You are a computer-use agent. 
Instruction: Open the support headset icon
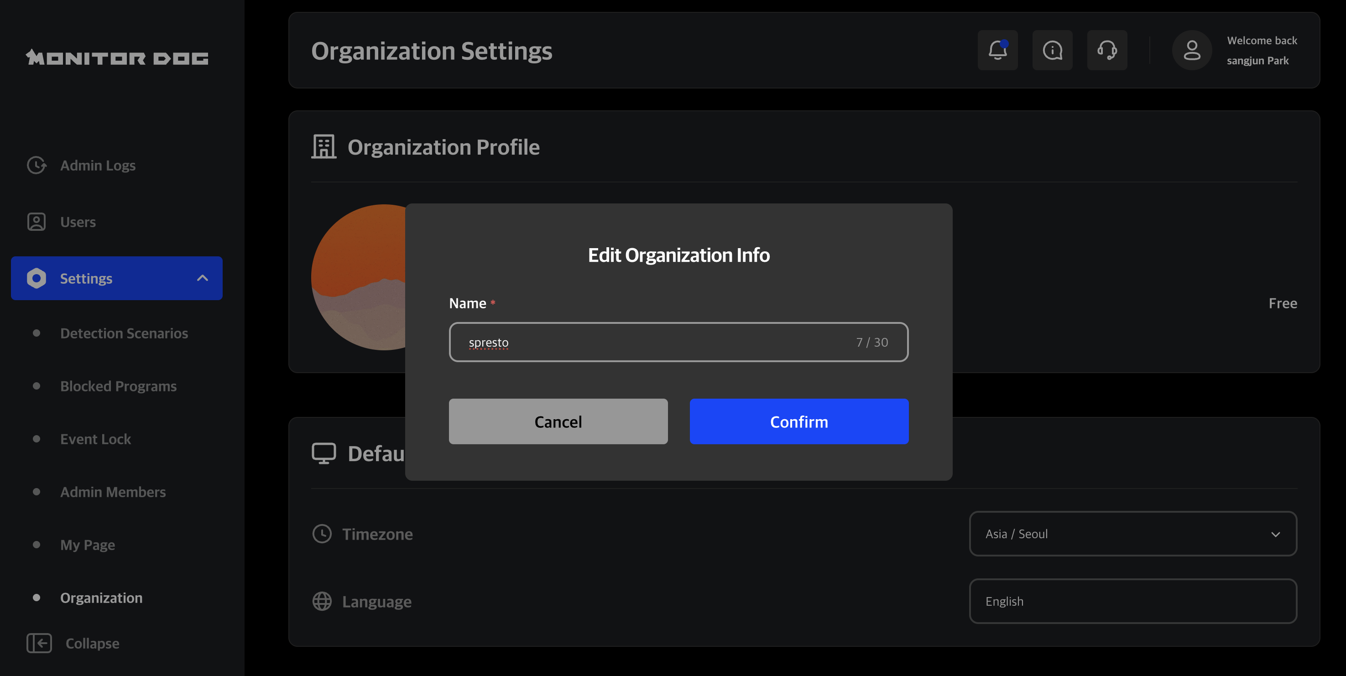1107,50
